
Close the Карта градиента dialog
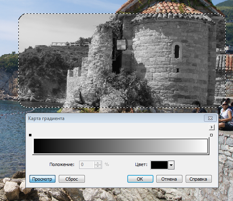[x=210, y=118]
